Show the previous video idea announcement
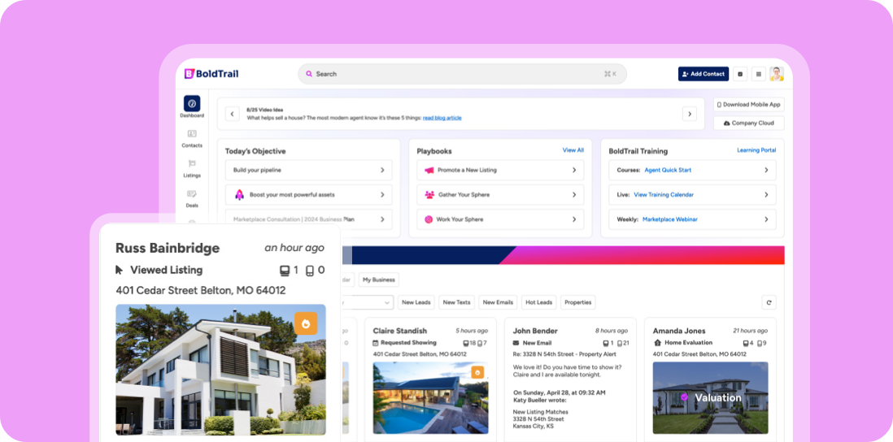The image size is (893, 442). [x=232, y=114]
